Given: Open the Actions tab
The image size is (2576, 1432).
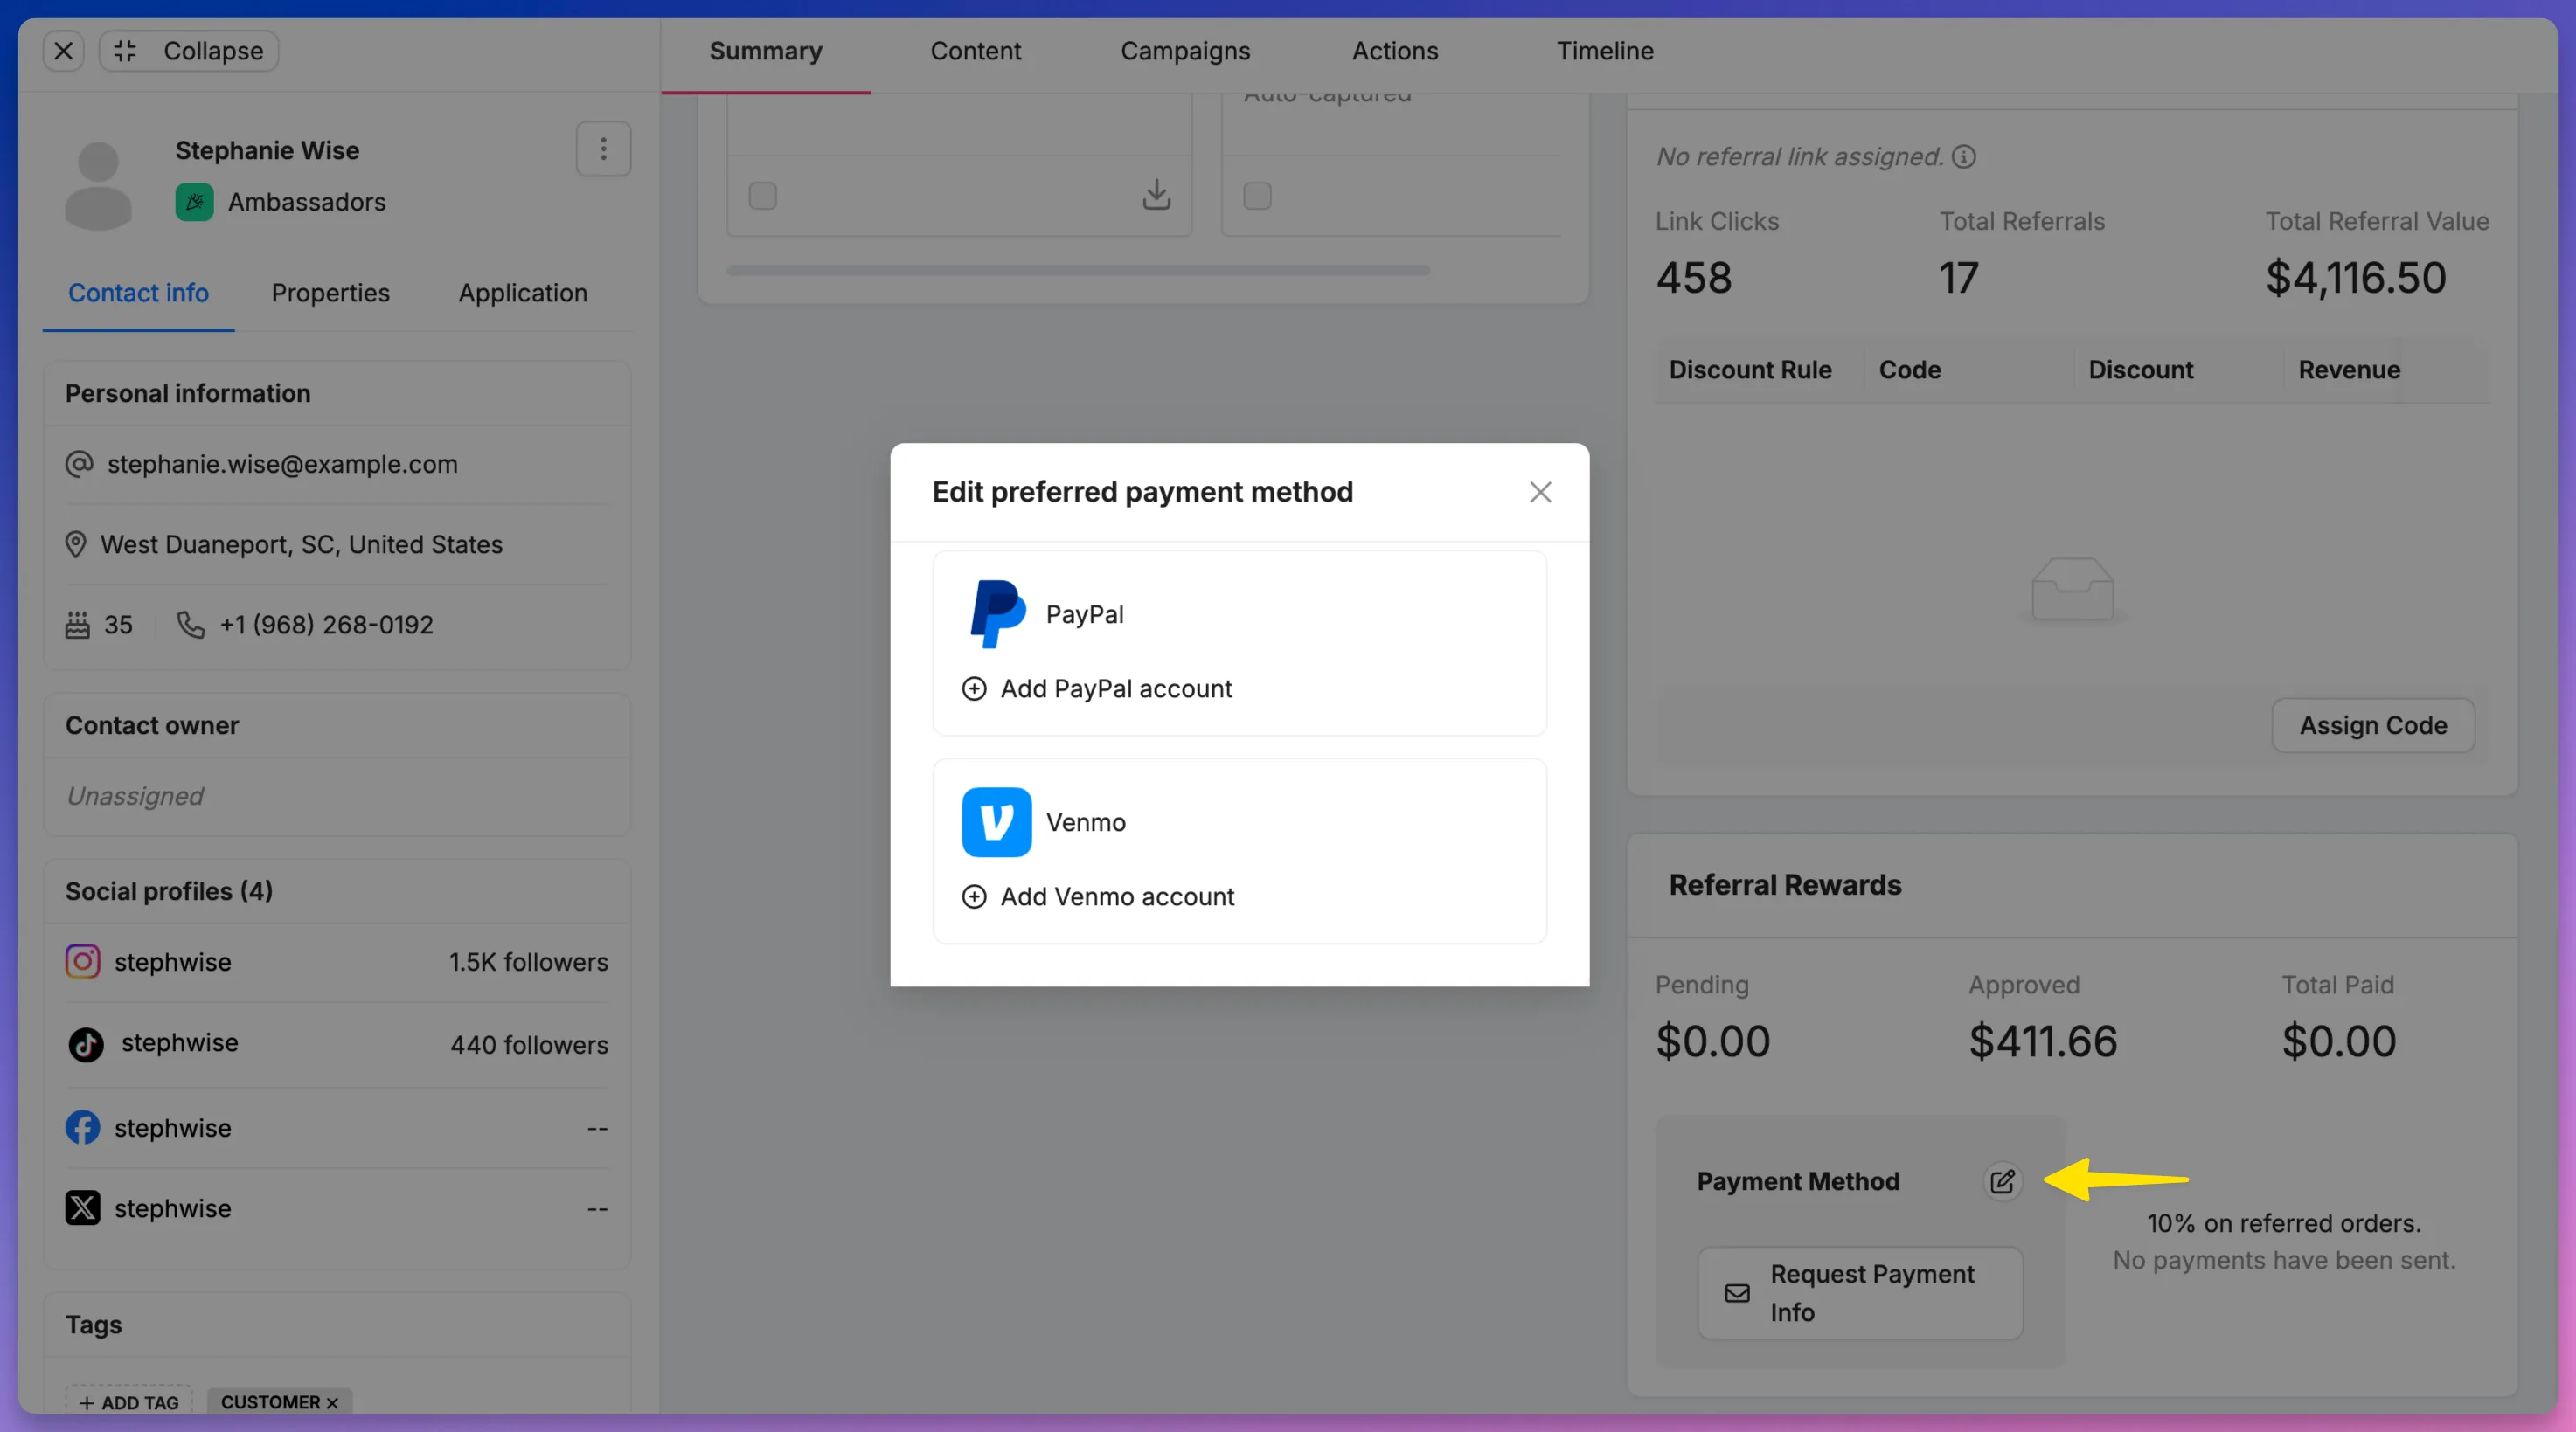Looking at the screenshot, I should 1395,51.
